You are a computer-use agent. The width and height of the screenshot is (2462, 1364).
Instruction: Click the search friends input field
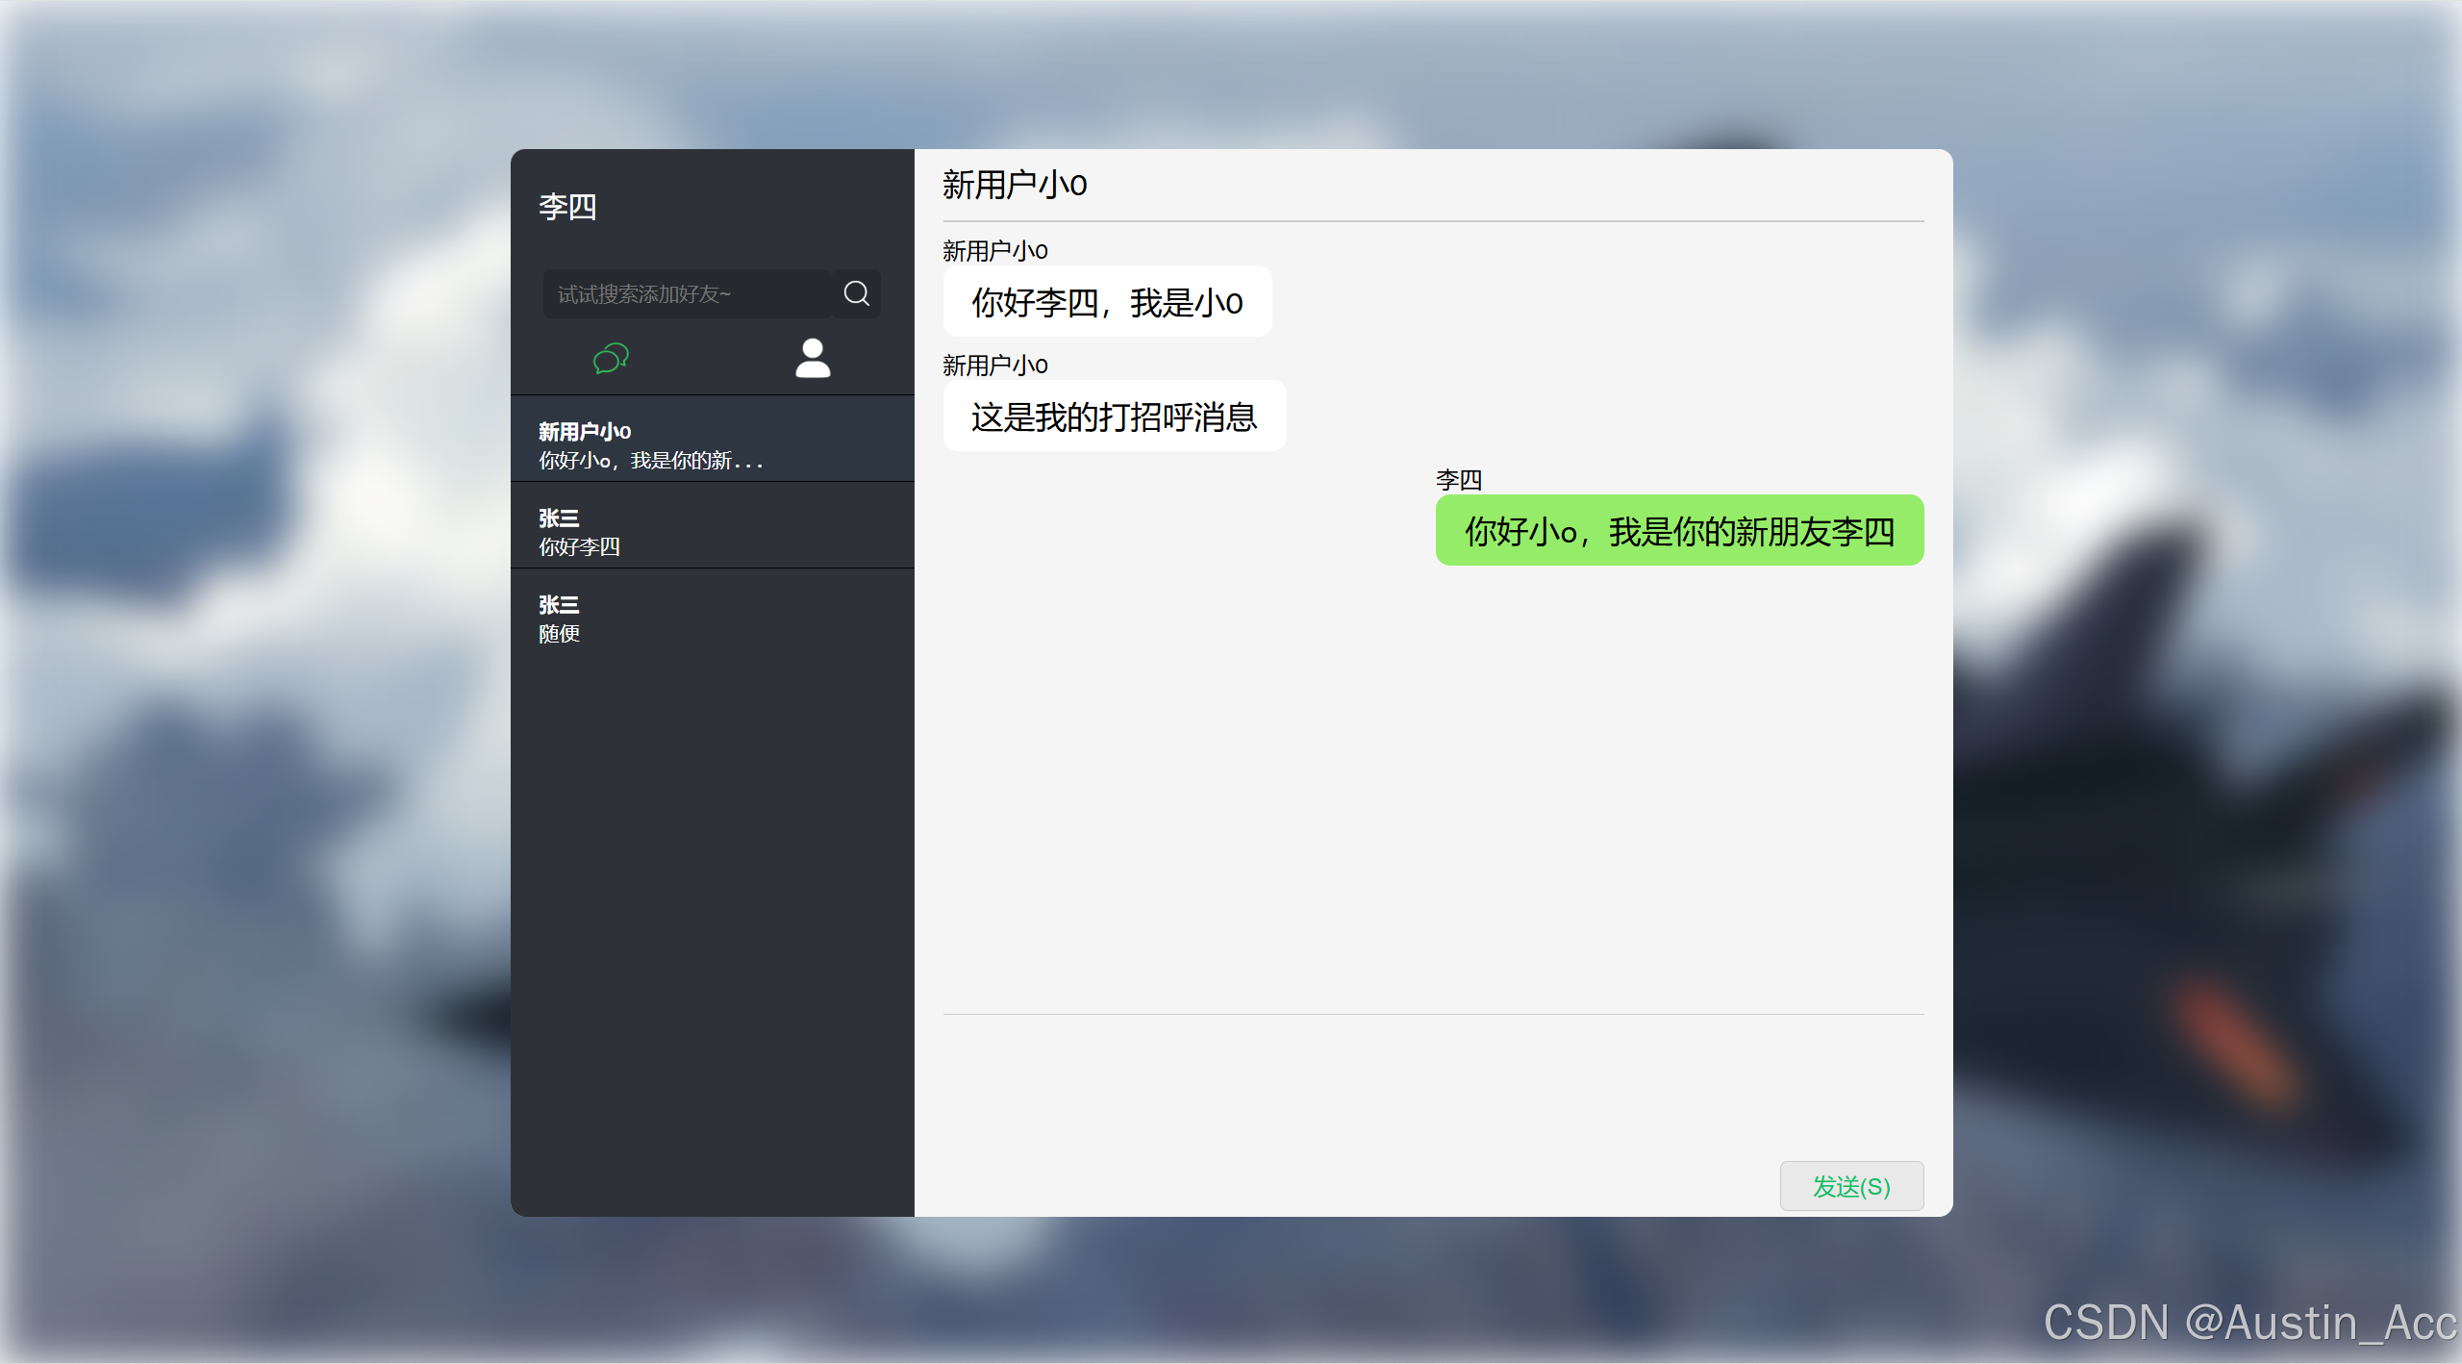coord(686,294)
